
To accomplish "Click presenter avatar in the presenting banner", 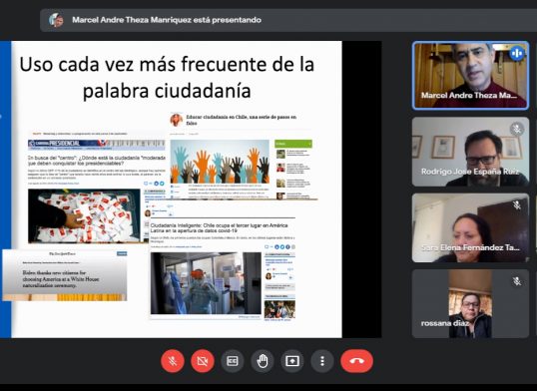I will 56,20.
